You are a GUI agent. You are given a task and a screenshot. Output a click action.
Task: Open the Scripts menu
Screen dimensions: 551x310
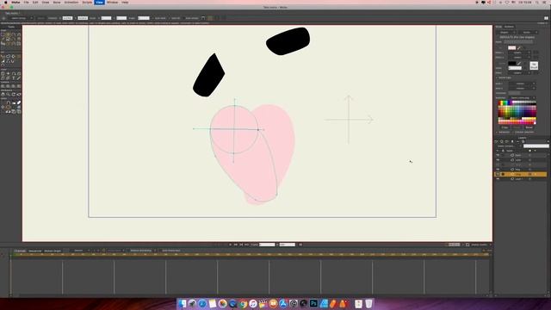click(x=87, y=2)
